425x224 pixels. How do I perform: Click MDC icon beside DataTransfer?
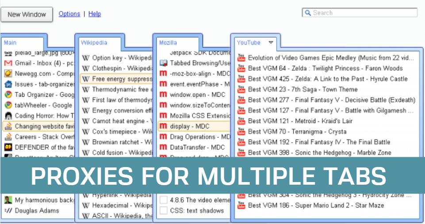pyautogui.click(x=164, y=148)
